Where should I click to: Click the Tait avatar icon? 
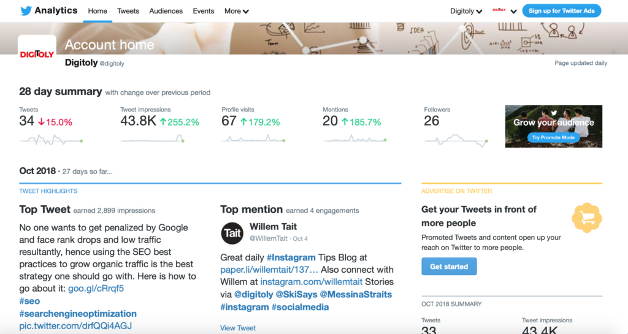pyautogui.click(x=232, y=233)
